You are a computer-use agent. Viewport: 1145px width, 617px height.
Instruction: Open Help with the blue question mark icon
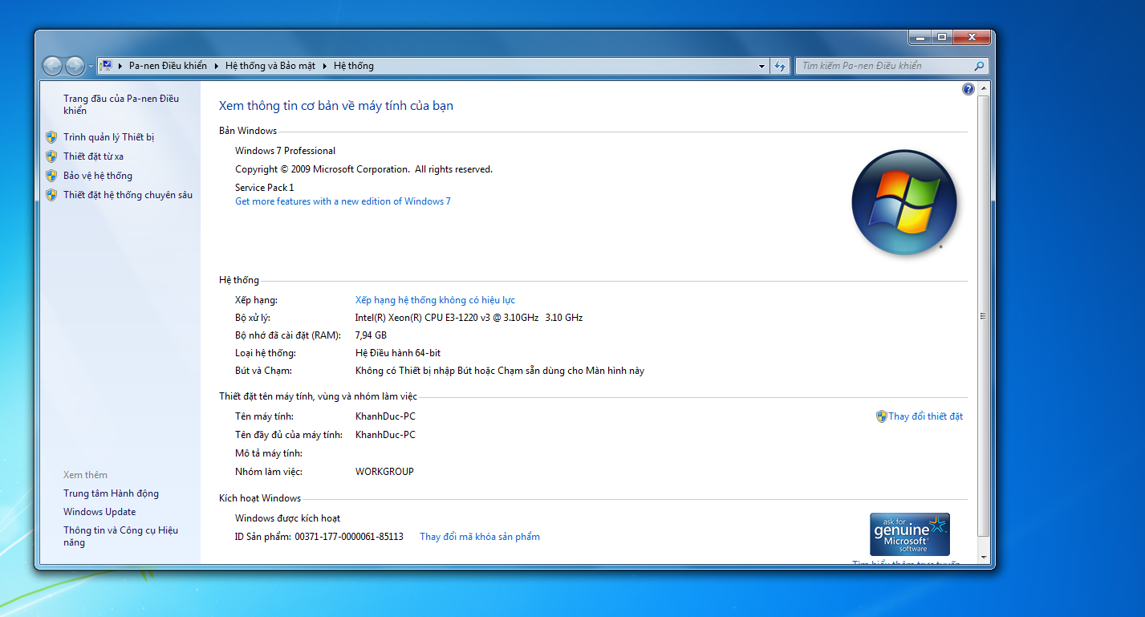pyautogui.click(x=968, y=89)
